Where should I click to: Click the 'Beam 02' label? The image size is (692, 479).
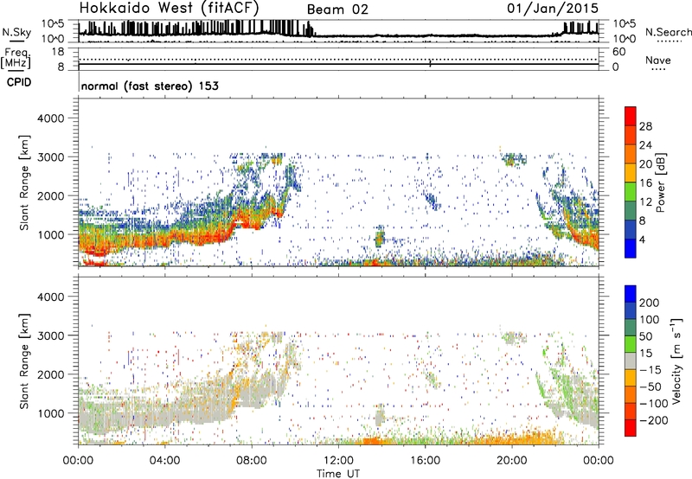pyautogui.click(x=337, y=10)
